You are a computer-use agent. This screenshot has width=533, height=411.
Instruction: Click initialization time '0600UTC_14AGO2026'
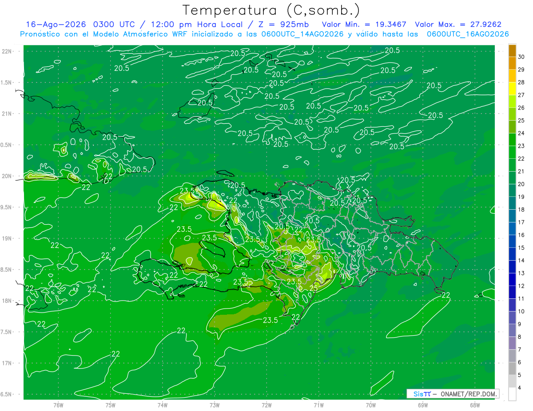302,34
